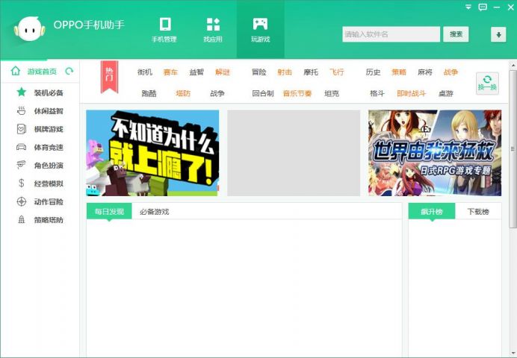The width and height of the screenshot is (517, 358).
Task: Click the scrollbar up arrow
Action: [x=513, y=65]
